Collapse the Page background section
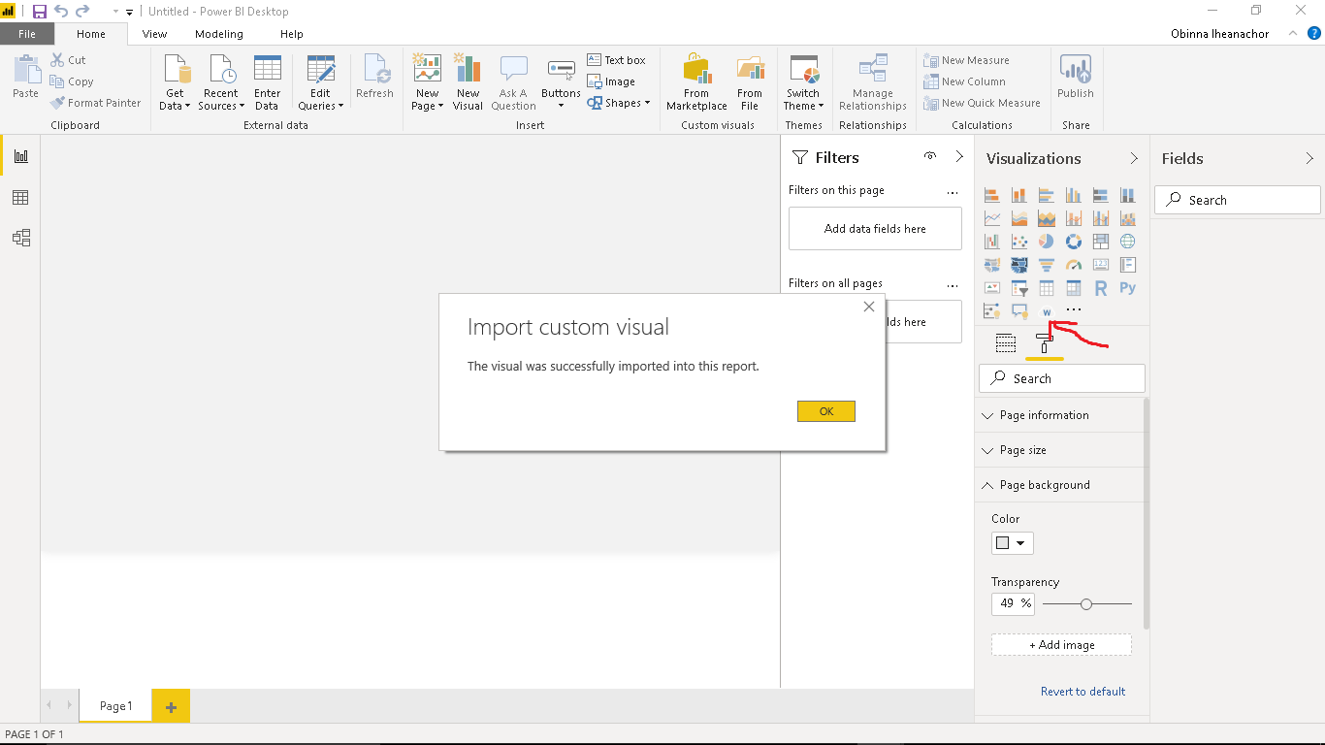The image size is (1325, 745). (1060, 485)
